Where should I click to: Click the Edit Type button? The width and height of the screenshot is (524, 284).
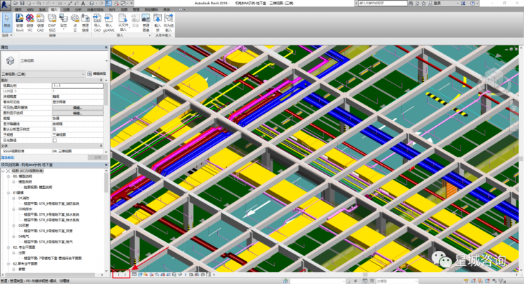point(95,73)
